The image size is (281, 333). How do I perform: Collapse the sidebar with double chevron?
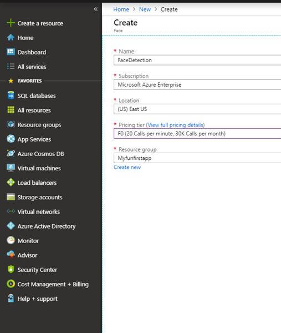(96, 9)
